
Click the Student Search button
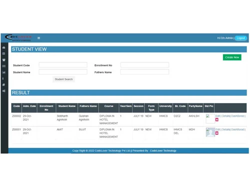click(x=63, y=79)
